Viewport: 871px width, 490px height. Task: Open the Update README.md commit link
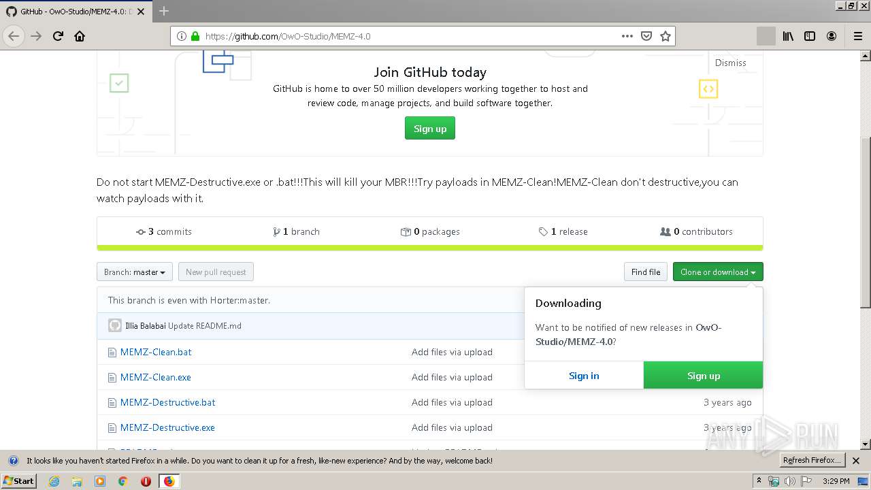[205, 326]
